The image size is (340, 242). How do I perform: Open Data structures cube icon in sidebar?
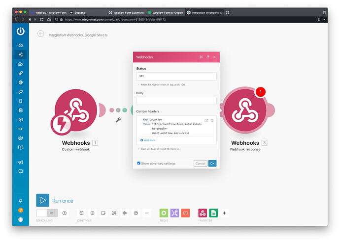[x=21, y=119]
